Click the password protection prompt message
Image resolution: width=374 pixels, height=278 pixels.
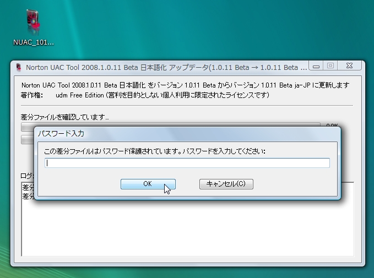coord(155,151)
